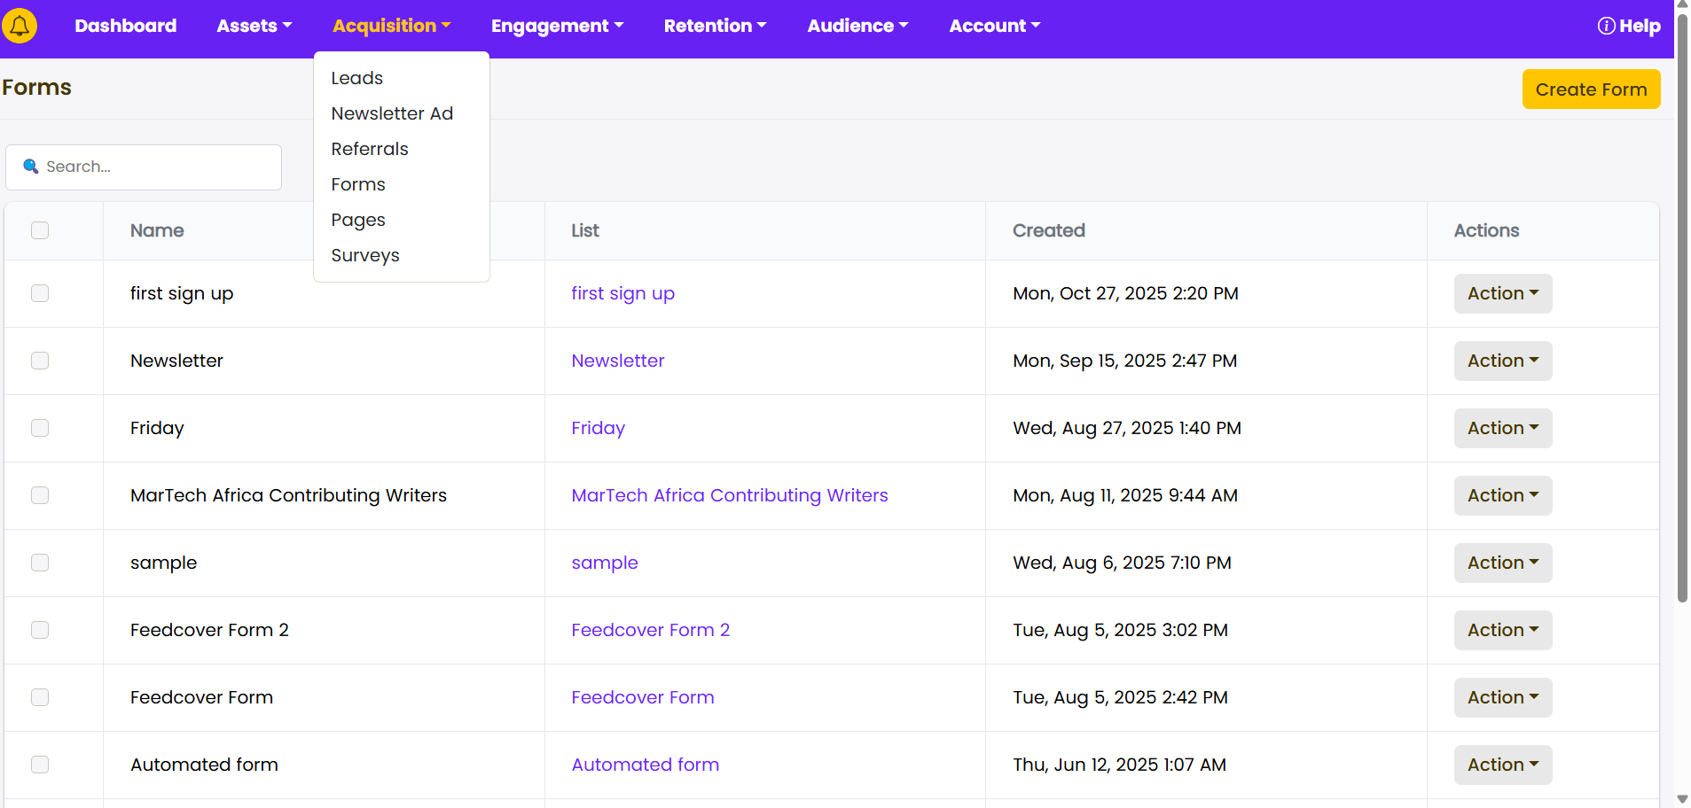Check the box for first sign up row
This screenshot has width=1691, height=808.
(40, 293)
